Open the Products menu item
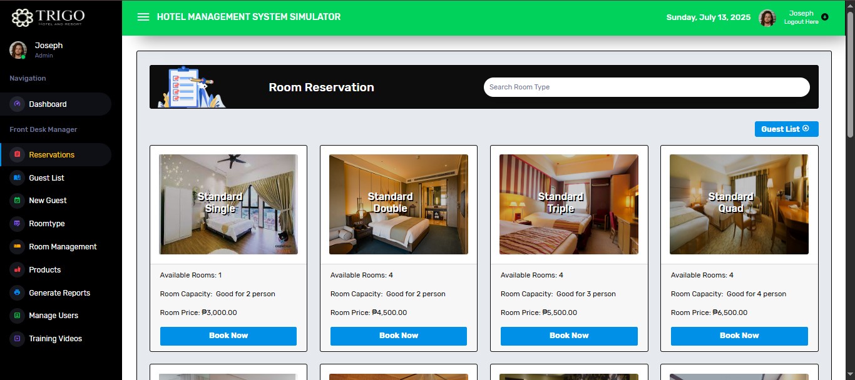 click(x=56, y=270)
